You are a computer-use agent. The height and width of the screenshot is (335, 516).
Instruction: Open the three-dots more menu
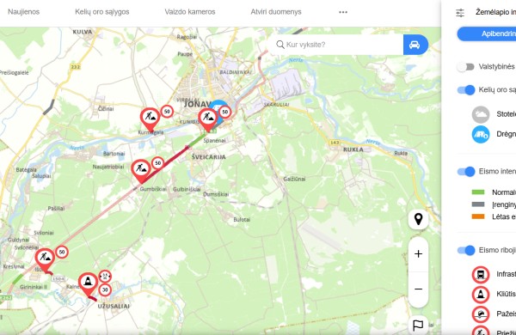click(343, 12)
